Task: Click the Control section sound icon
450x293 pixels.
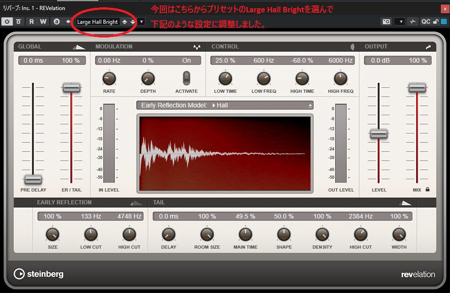Action: pyautogui.click(x=352, y=47)
